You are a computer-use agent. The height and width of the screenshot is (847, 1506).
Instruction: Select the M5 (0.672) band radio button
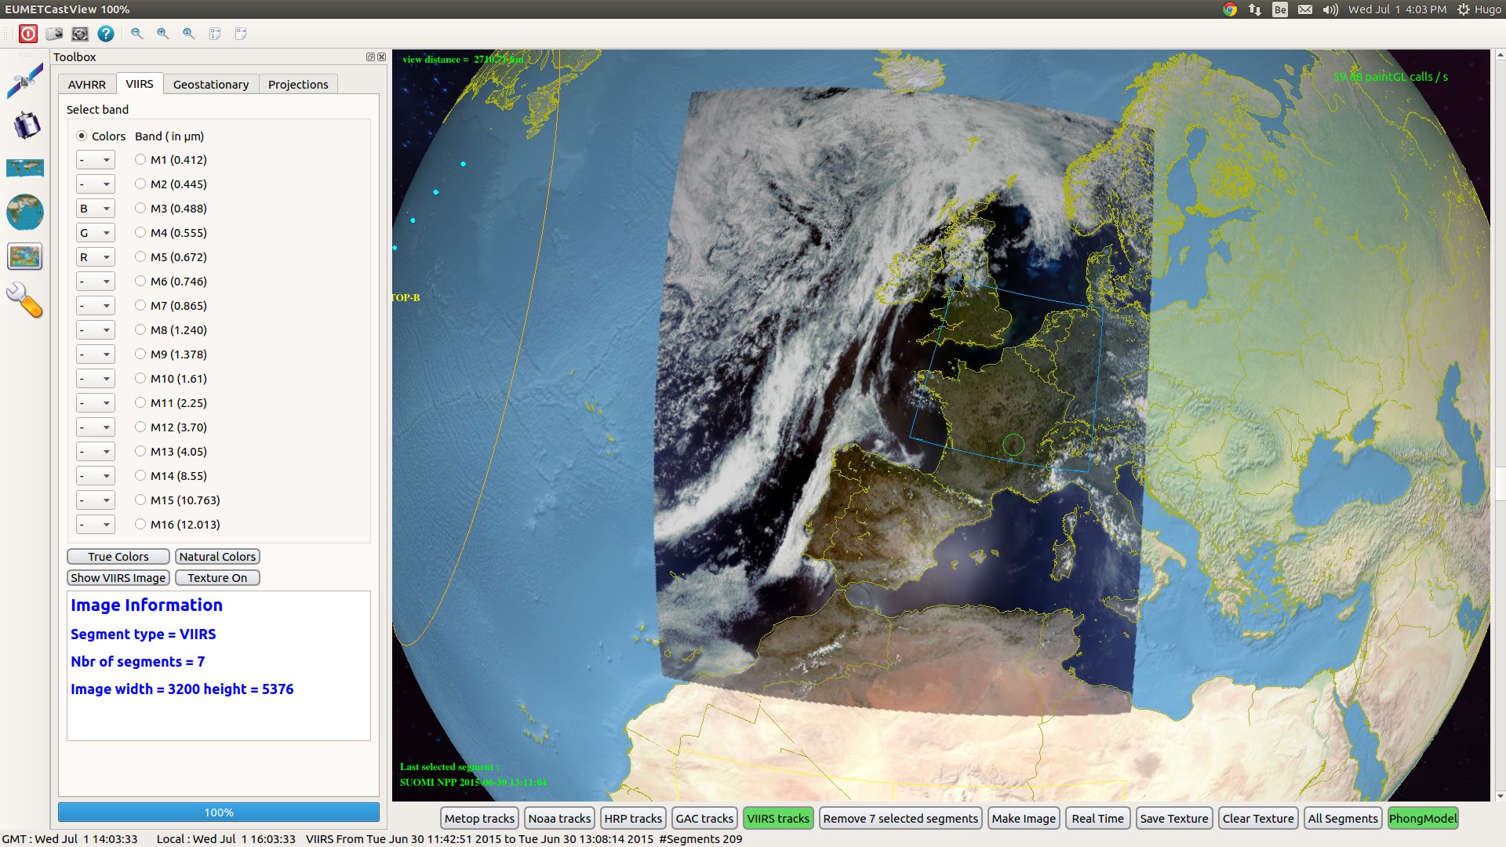(x=140, y=256)
